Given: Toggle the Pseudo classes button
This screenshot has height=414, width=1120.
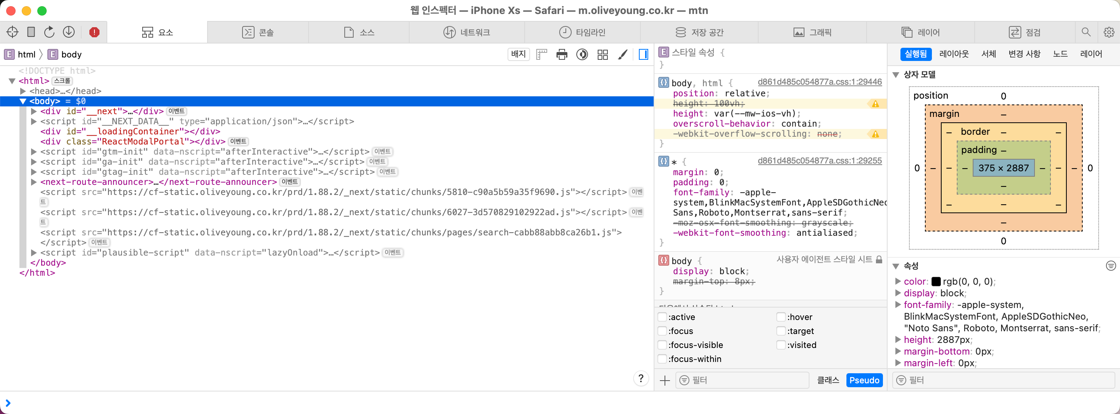Looking at the screenshot, I should click(x=864, y=380).
